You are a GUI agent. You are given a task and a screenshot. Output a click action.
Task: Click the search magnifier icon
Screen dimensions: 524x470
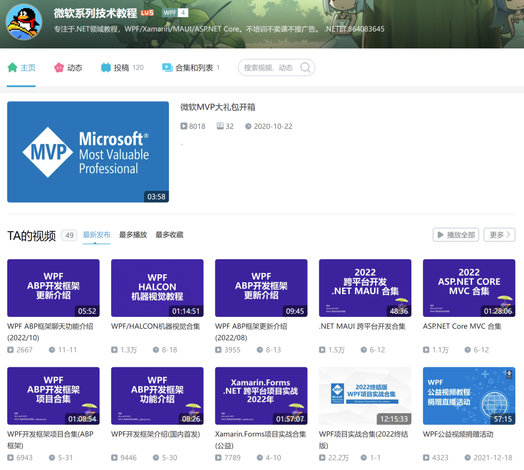305,67
